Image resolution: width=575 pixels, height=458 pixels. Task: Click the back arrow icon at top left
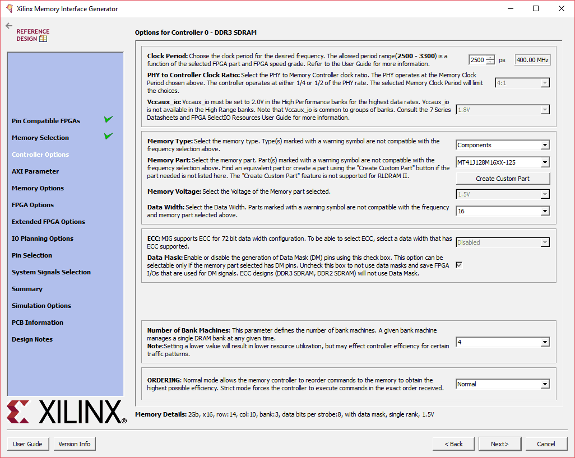click(x=8, y=26)
